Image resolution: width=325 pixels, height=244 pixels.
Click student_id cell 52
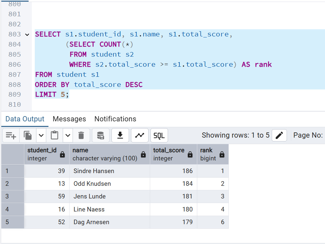[x=46, y=222]
